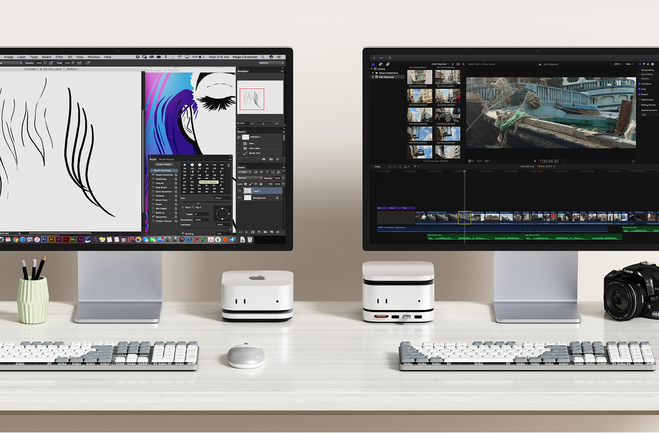Open the Filter menu in Photoshop
This screenshot has width=659, height=433.
pos(59,57)
